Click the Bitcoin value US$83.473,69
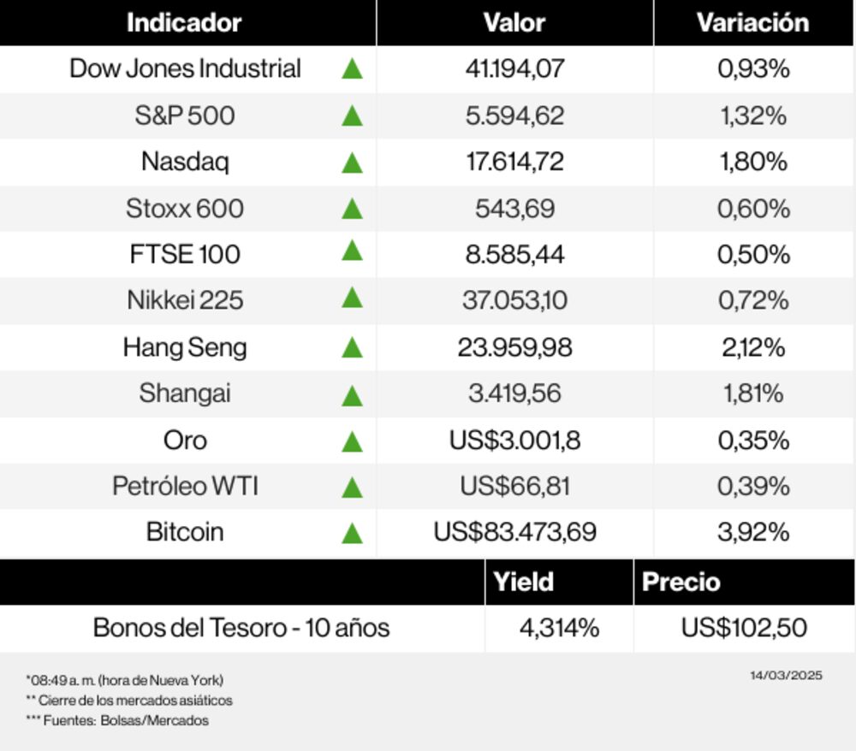Viewport: 856px width, 751px height. click(514, 532)
